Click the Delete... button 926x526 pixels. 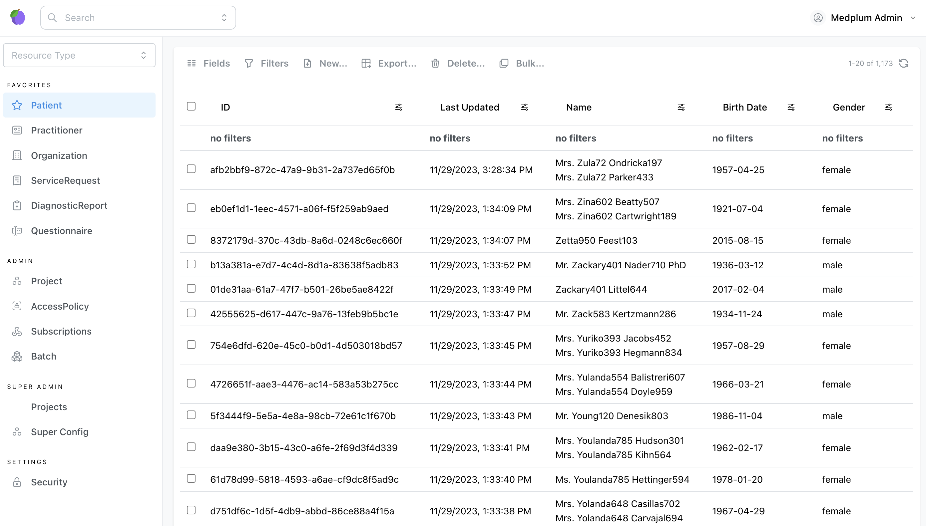458,63
